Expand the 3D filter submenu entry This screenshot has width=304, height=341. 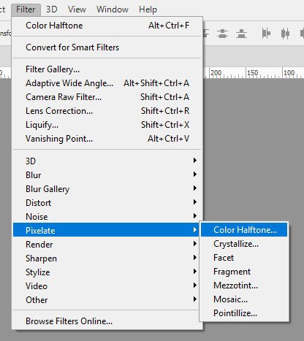[x=107, y=161]
